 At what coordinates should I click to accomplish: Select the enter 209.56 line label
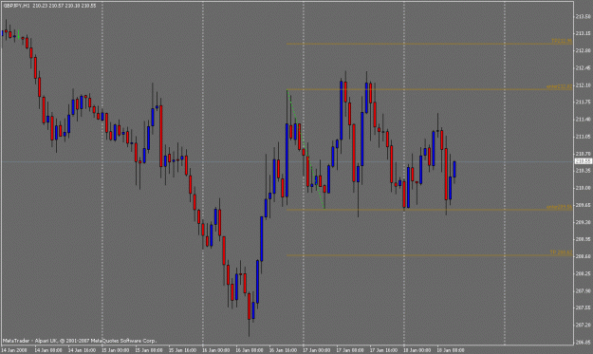[x=560, y=207]
